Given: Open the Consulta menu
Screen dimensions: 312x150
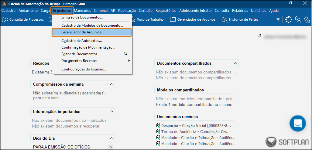Looking at the screenshot, I should 222,11.
